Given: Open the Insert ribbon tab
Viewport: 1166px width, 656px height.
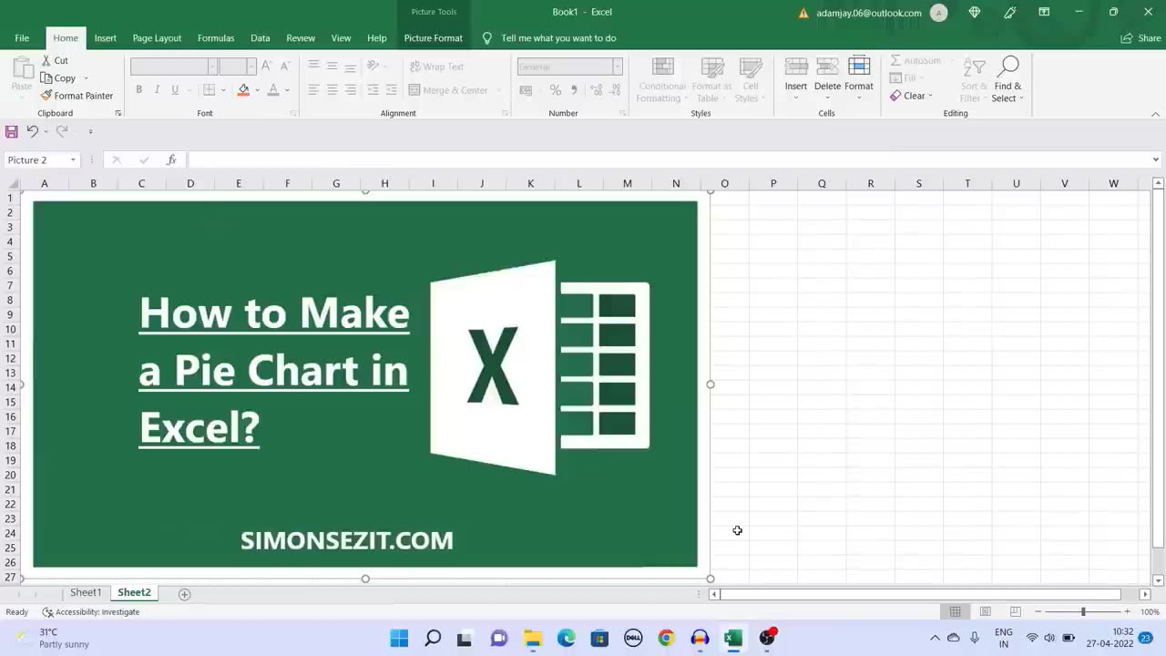Looking at the screenshot, I should 106,38.
